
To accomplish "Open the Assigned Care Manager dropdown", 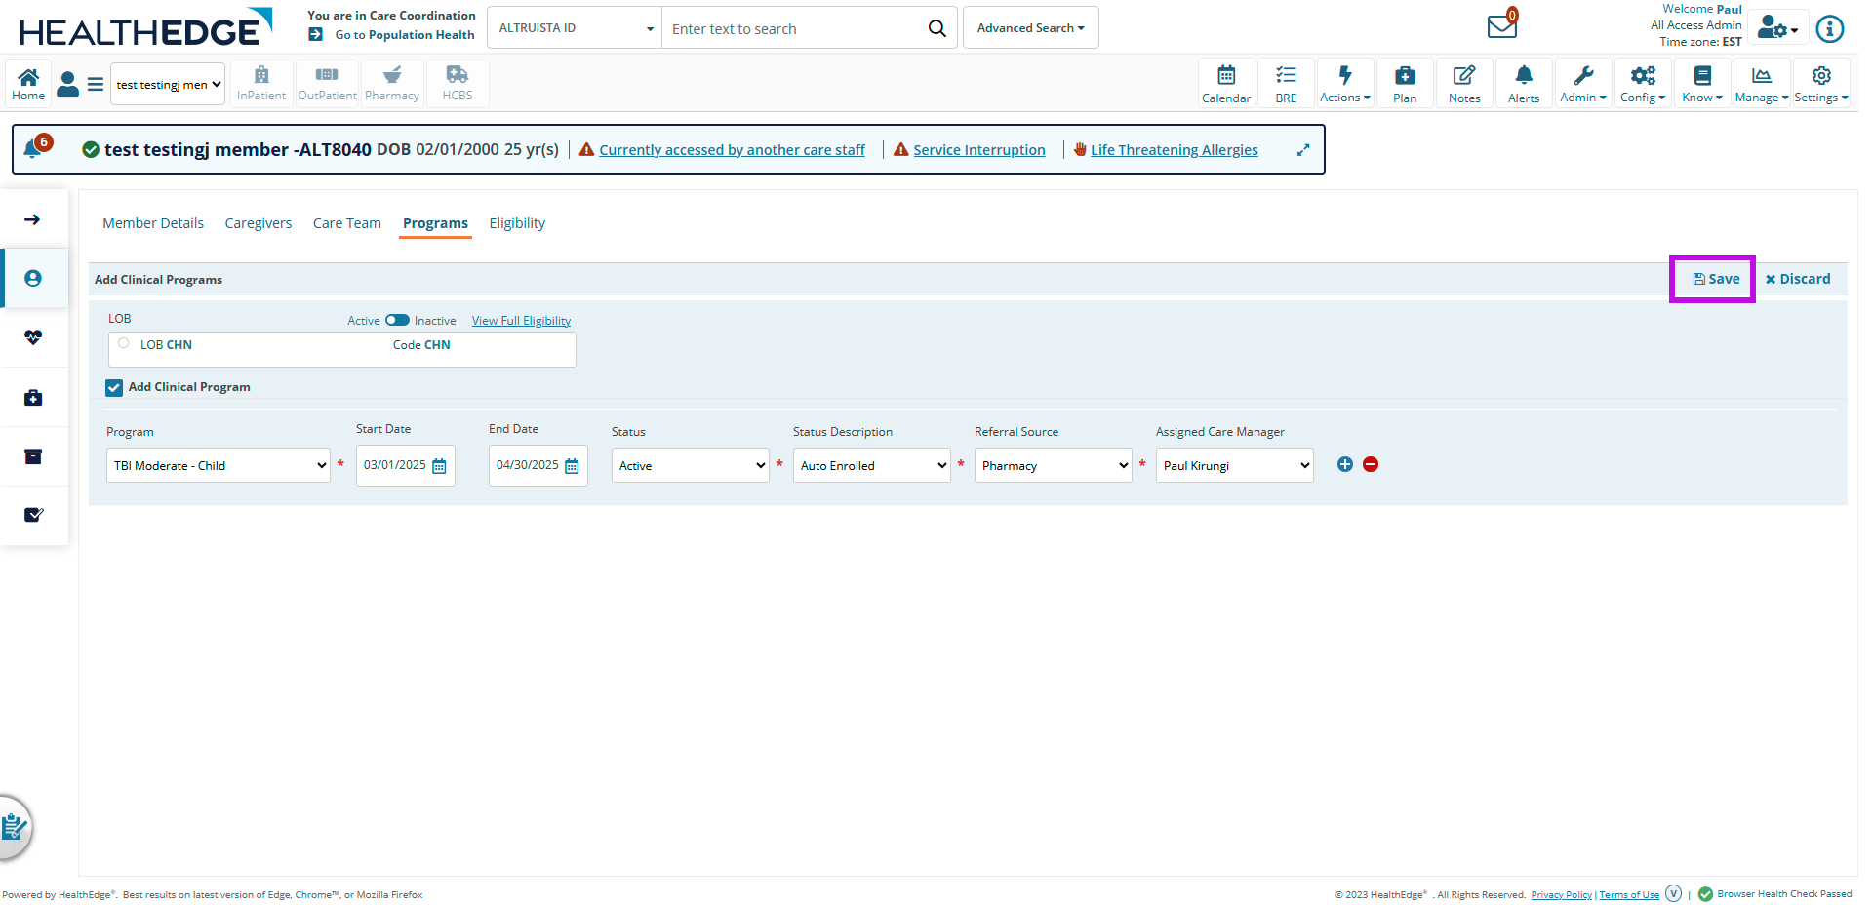I will coord(1234,465).
